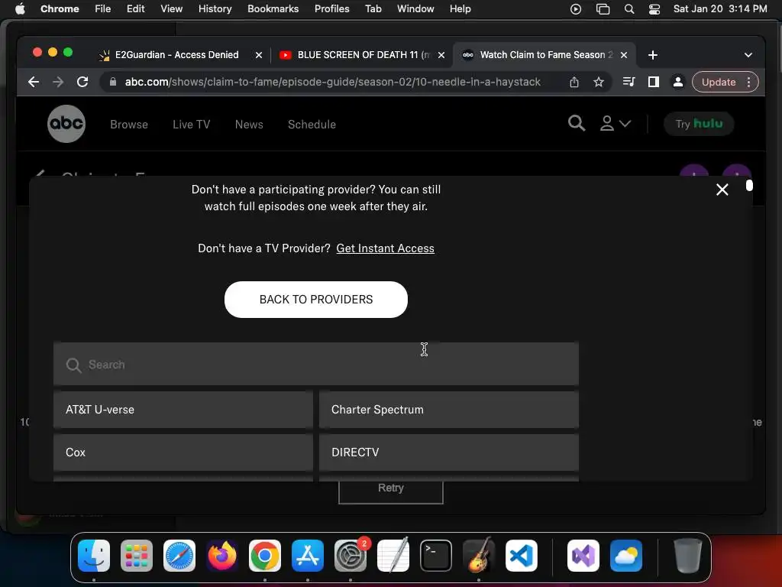Open the ABC account profile menu

[x=615, y=123]
